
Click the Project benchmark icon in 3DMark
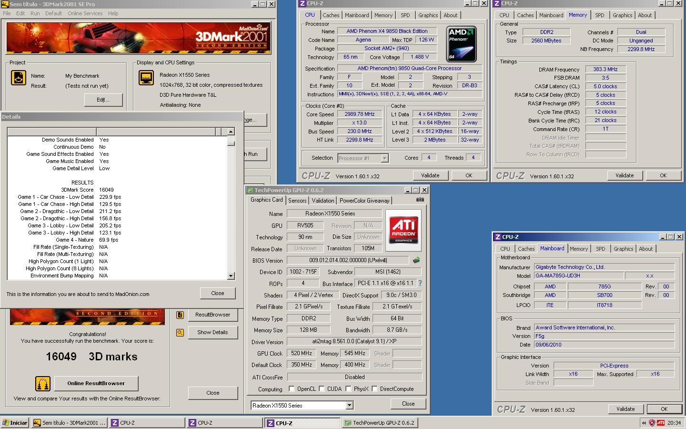pos(18,78)
